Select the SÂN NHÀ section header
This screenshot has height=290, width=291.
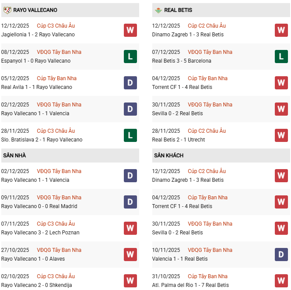point(14,156)
